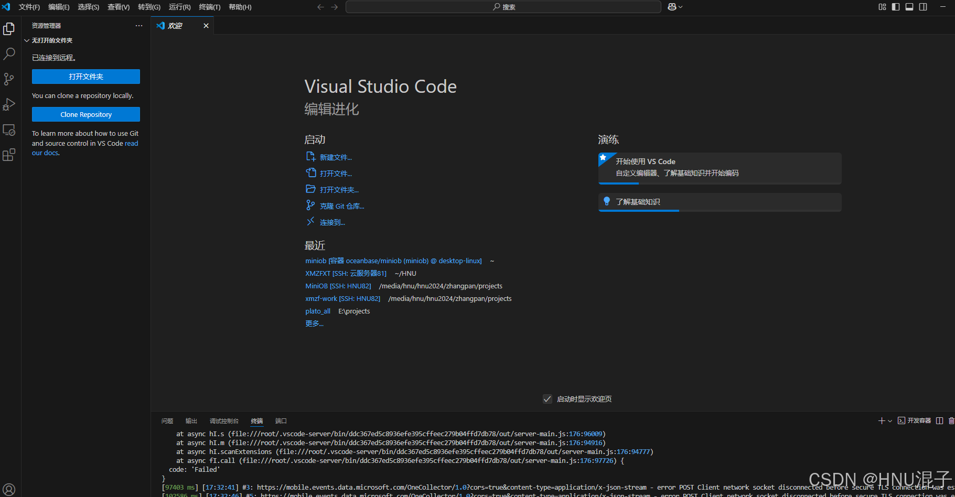Click the Accounts icon at bottom of activity bar

9,489
